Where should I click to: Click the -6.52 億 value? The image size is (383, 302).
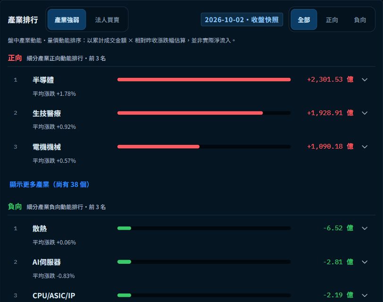[x=338, y=228]
